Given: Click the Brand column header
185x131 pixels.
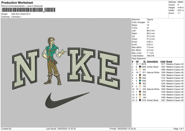Looking at the screenshot, I should pos(170,61).
